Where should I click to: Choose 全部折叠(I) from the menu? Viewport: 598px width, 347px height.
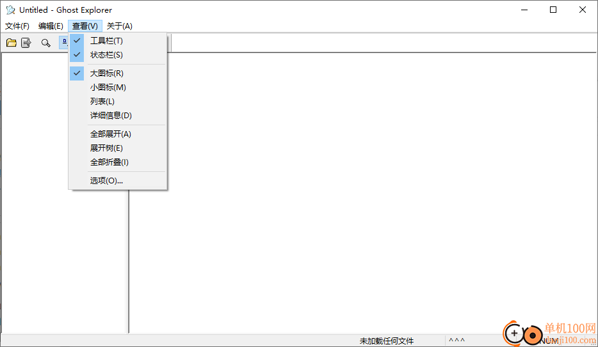pyautogui.click(x=118, y=162)
